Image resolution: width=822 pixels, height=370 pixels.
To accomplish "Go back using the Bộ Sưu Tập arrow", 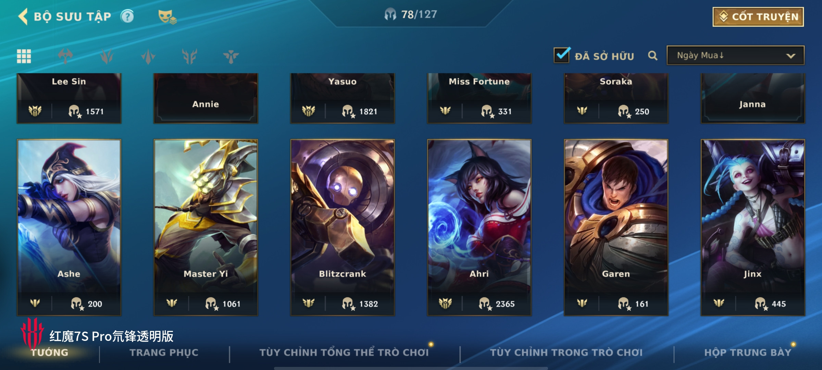I will tap(23, 16).
